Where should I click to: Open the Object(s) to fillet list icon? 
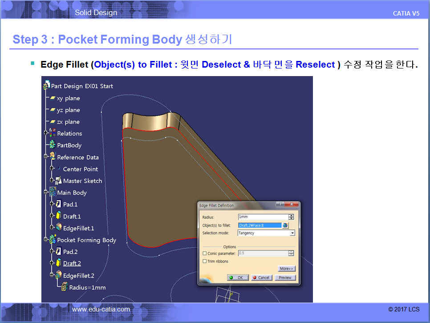coord(285,226)
